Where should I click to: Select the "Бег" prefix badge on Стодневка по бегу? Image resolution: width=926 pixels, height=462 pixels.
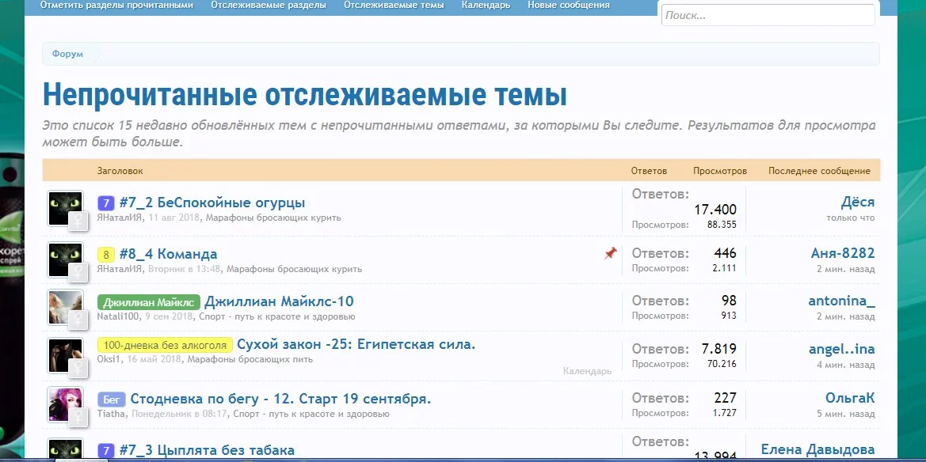[109, 399]
